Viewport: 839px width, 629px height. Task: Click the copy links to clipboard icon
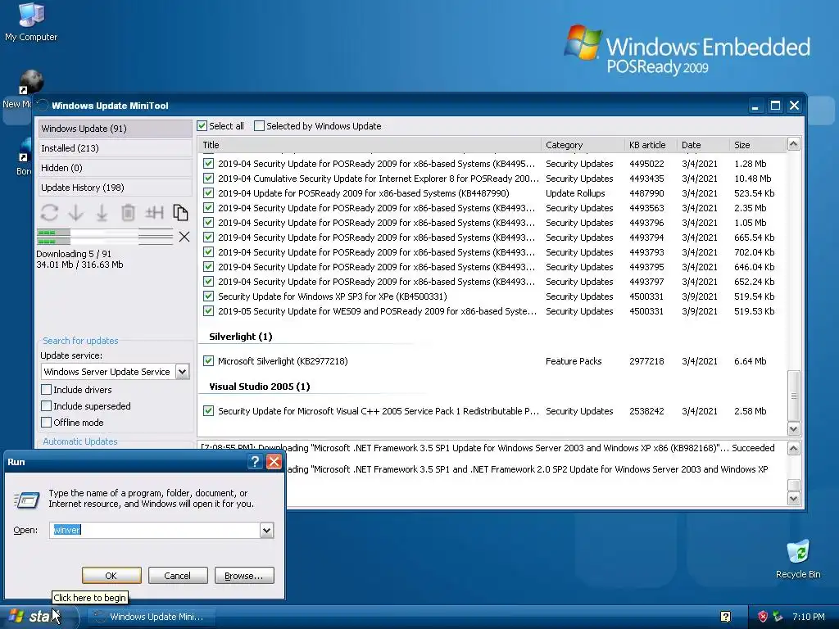(x=180, y=213)
